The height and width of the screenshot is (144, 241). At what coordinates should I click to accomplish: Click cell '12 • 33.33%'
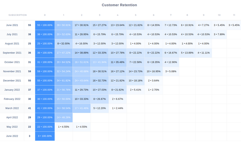100,53
